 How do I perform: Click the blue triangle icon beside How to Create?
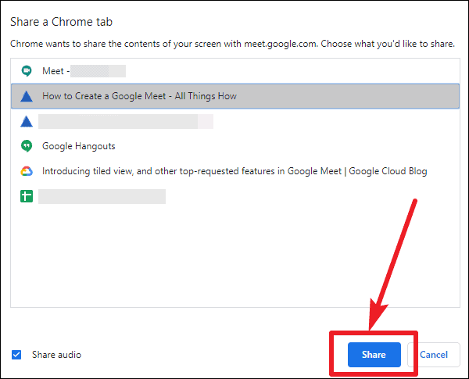click(x=27, y=96)
